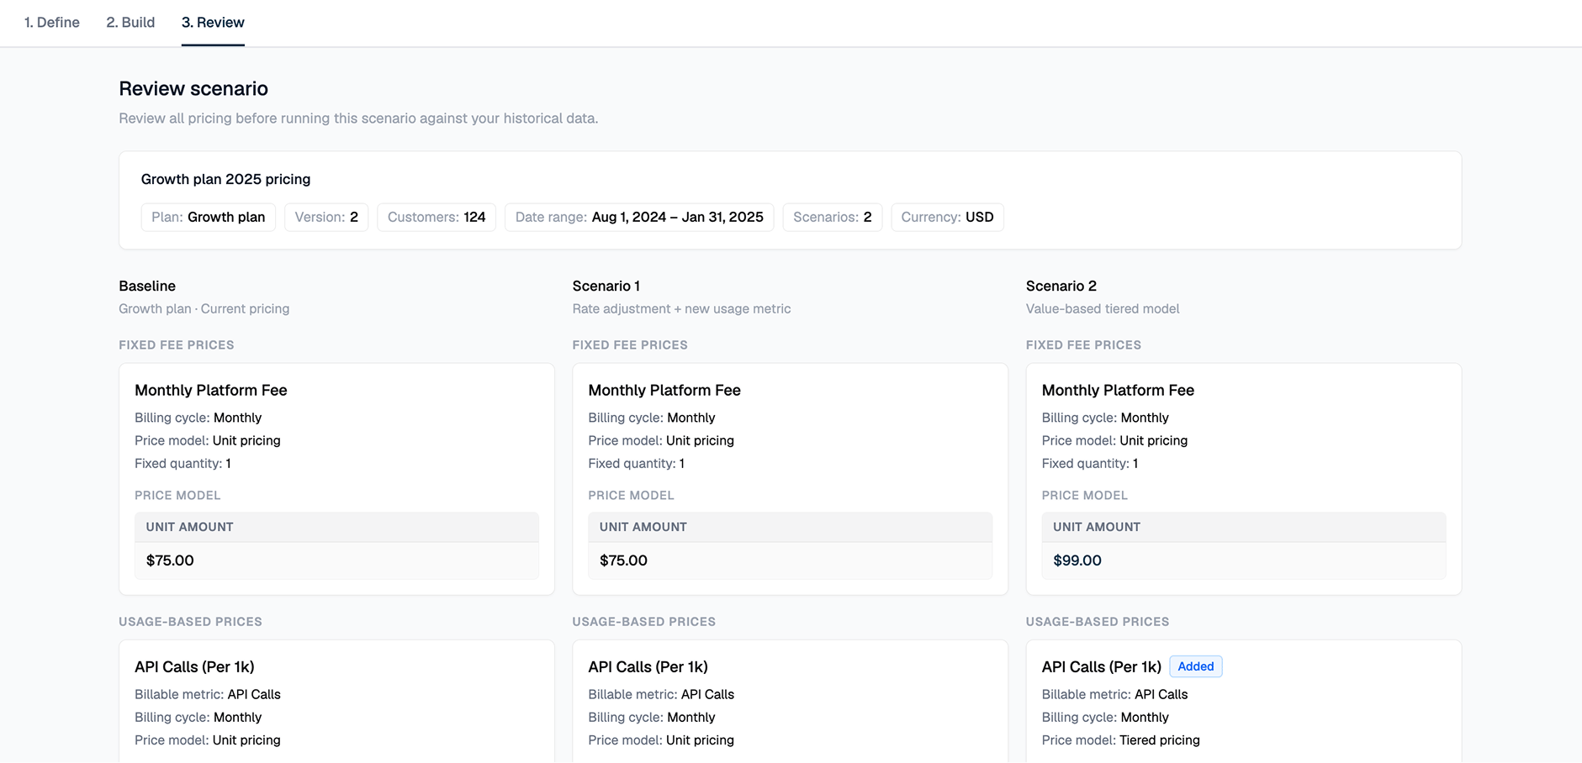Click the Date range Aug 1, 2024 – Jan 31, 2025 chip
1582x763 pixels.
click(639, 217)
